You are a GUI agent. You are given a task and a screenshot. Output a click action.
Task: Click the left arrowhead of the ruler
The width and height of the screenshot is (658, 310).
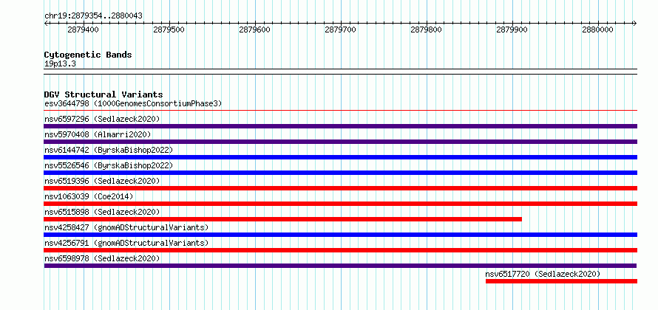pyautogui.click(x=46, y=24)
